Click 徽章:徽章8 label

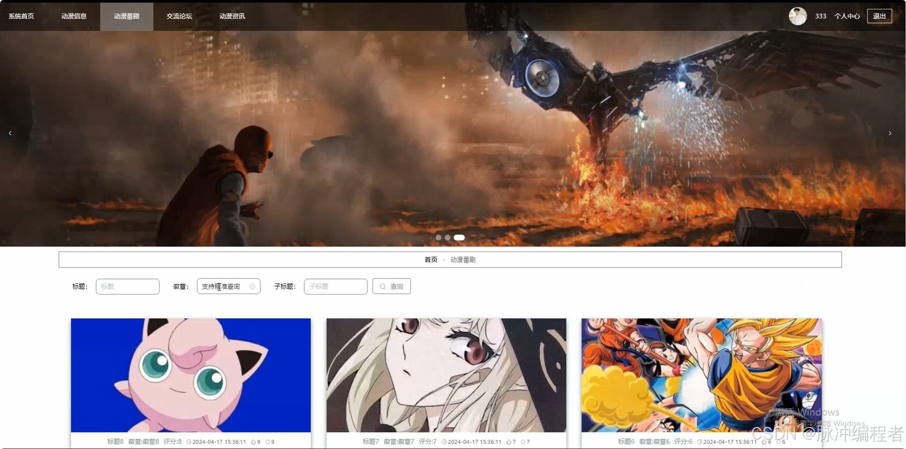[143, 442]
